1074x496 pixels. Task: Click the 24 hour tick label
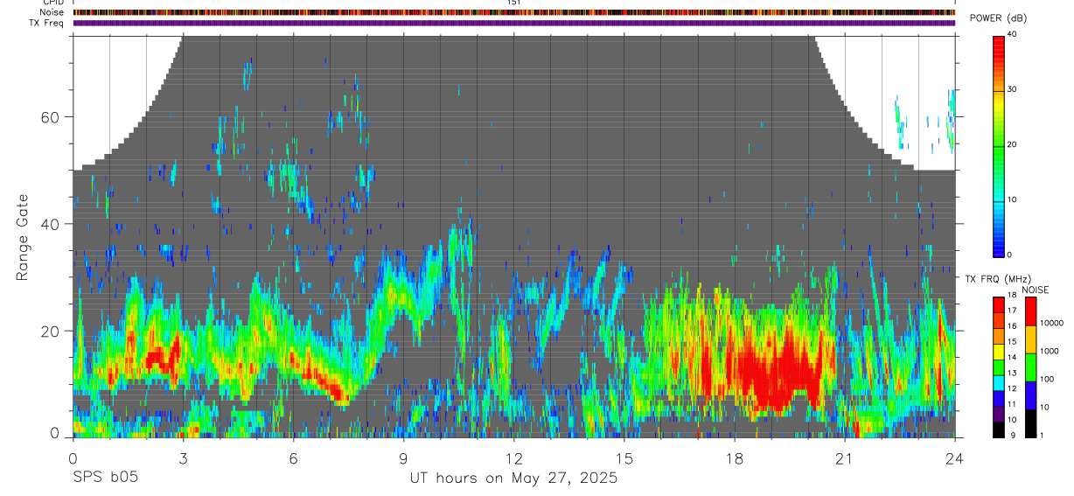click(955, 458)
